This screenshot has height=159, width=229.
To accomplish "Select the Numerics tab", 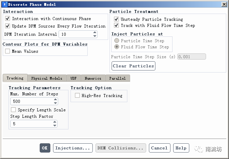I will coord(93,78).
